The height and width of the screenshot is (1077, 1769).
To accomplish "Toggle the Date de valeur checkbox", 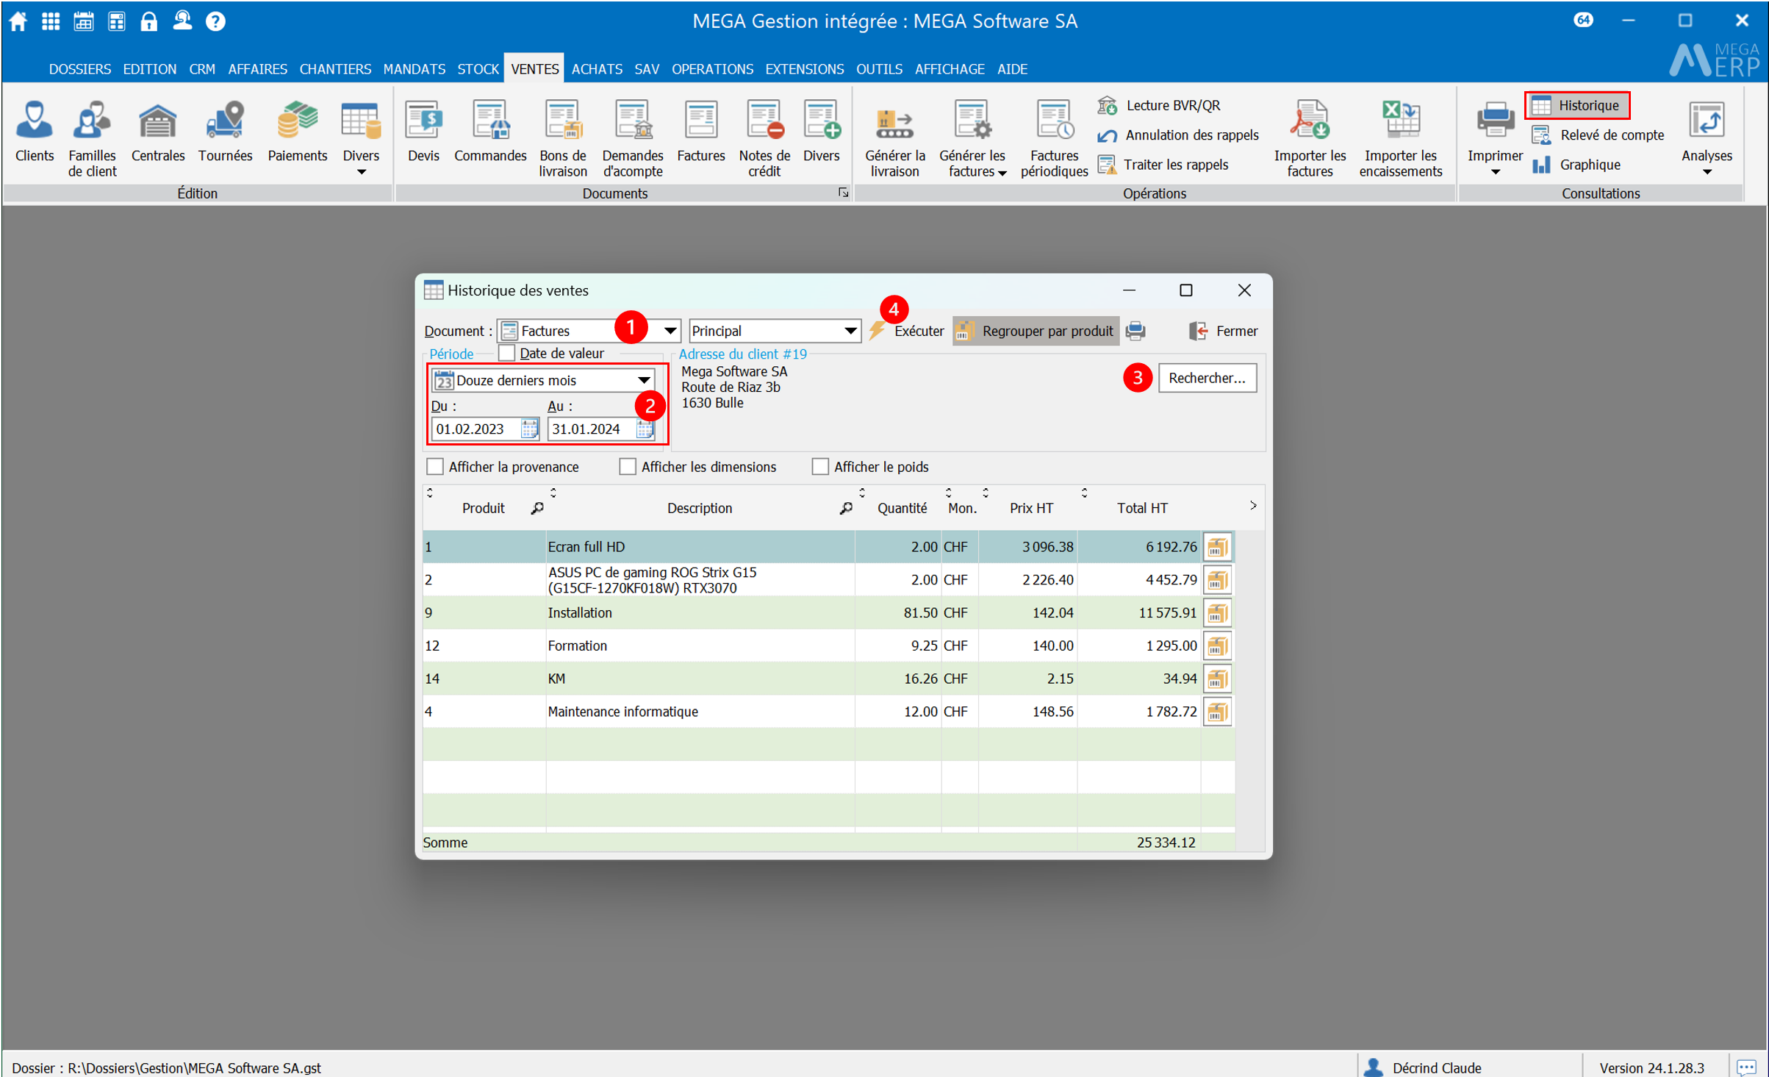I will pyautogui.click(x=506, y=353).
